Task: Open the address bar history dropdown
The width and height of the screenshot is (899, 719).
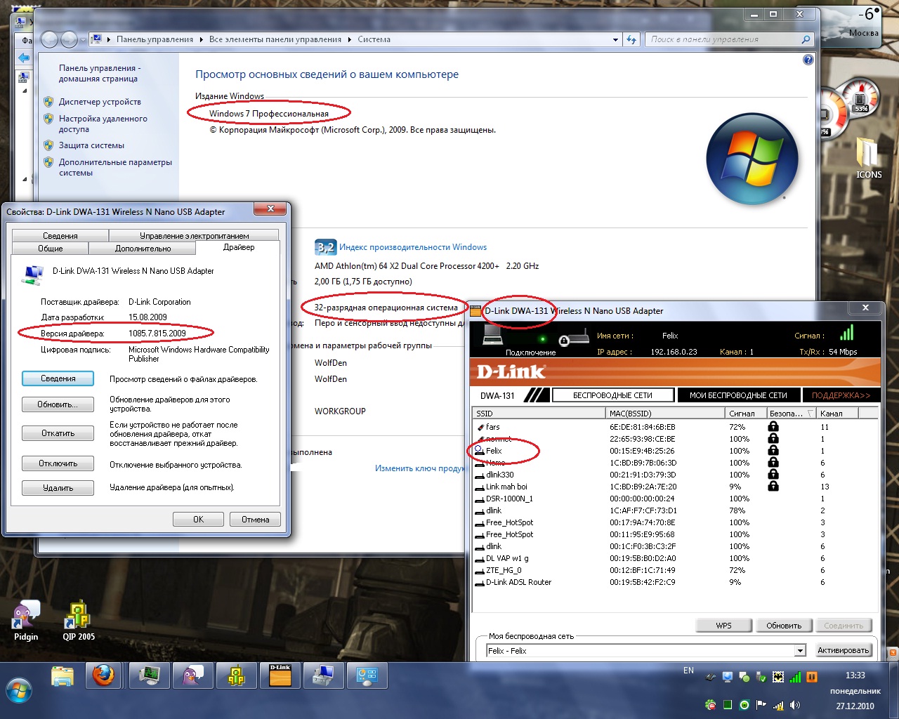Action: click(615, 40)
